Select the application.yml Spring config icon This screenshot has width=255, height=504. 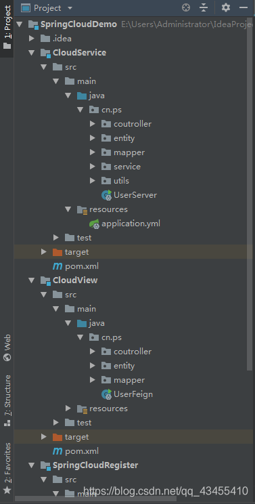tap(94, 224)
